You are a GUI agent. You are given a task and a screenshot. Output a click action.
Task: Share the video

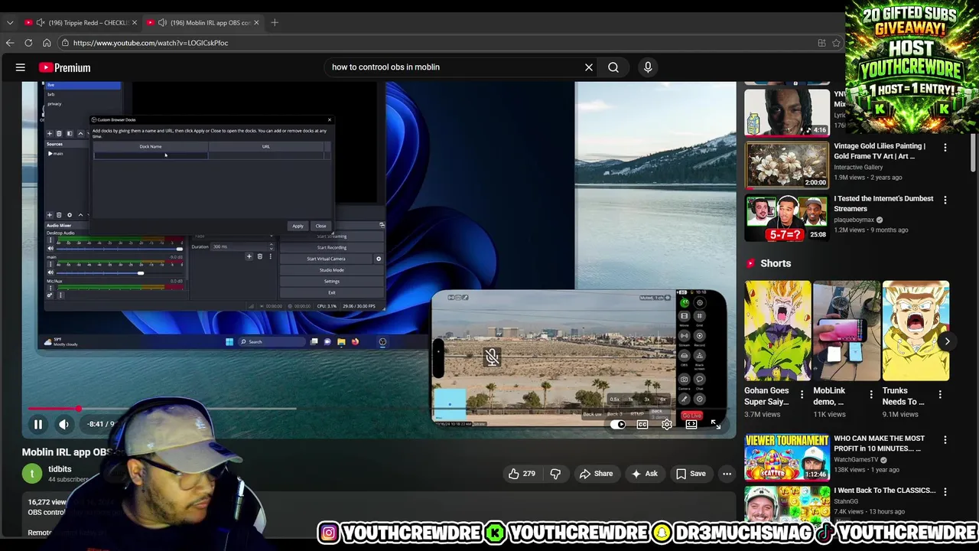(x=596, y=474)
